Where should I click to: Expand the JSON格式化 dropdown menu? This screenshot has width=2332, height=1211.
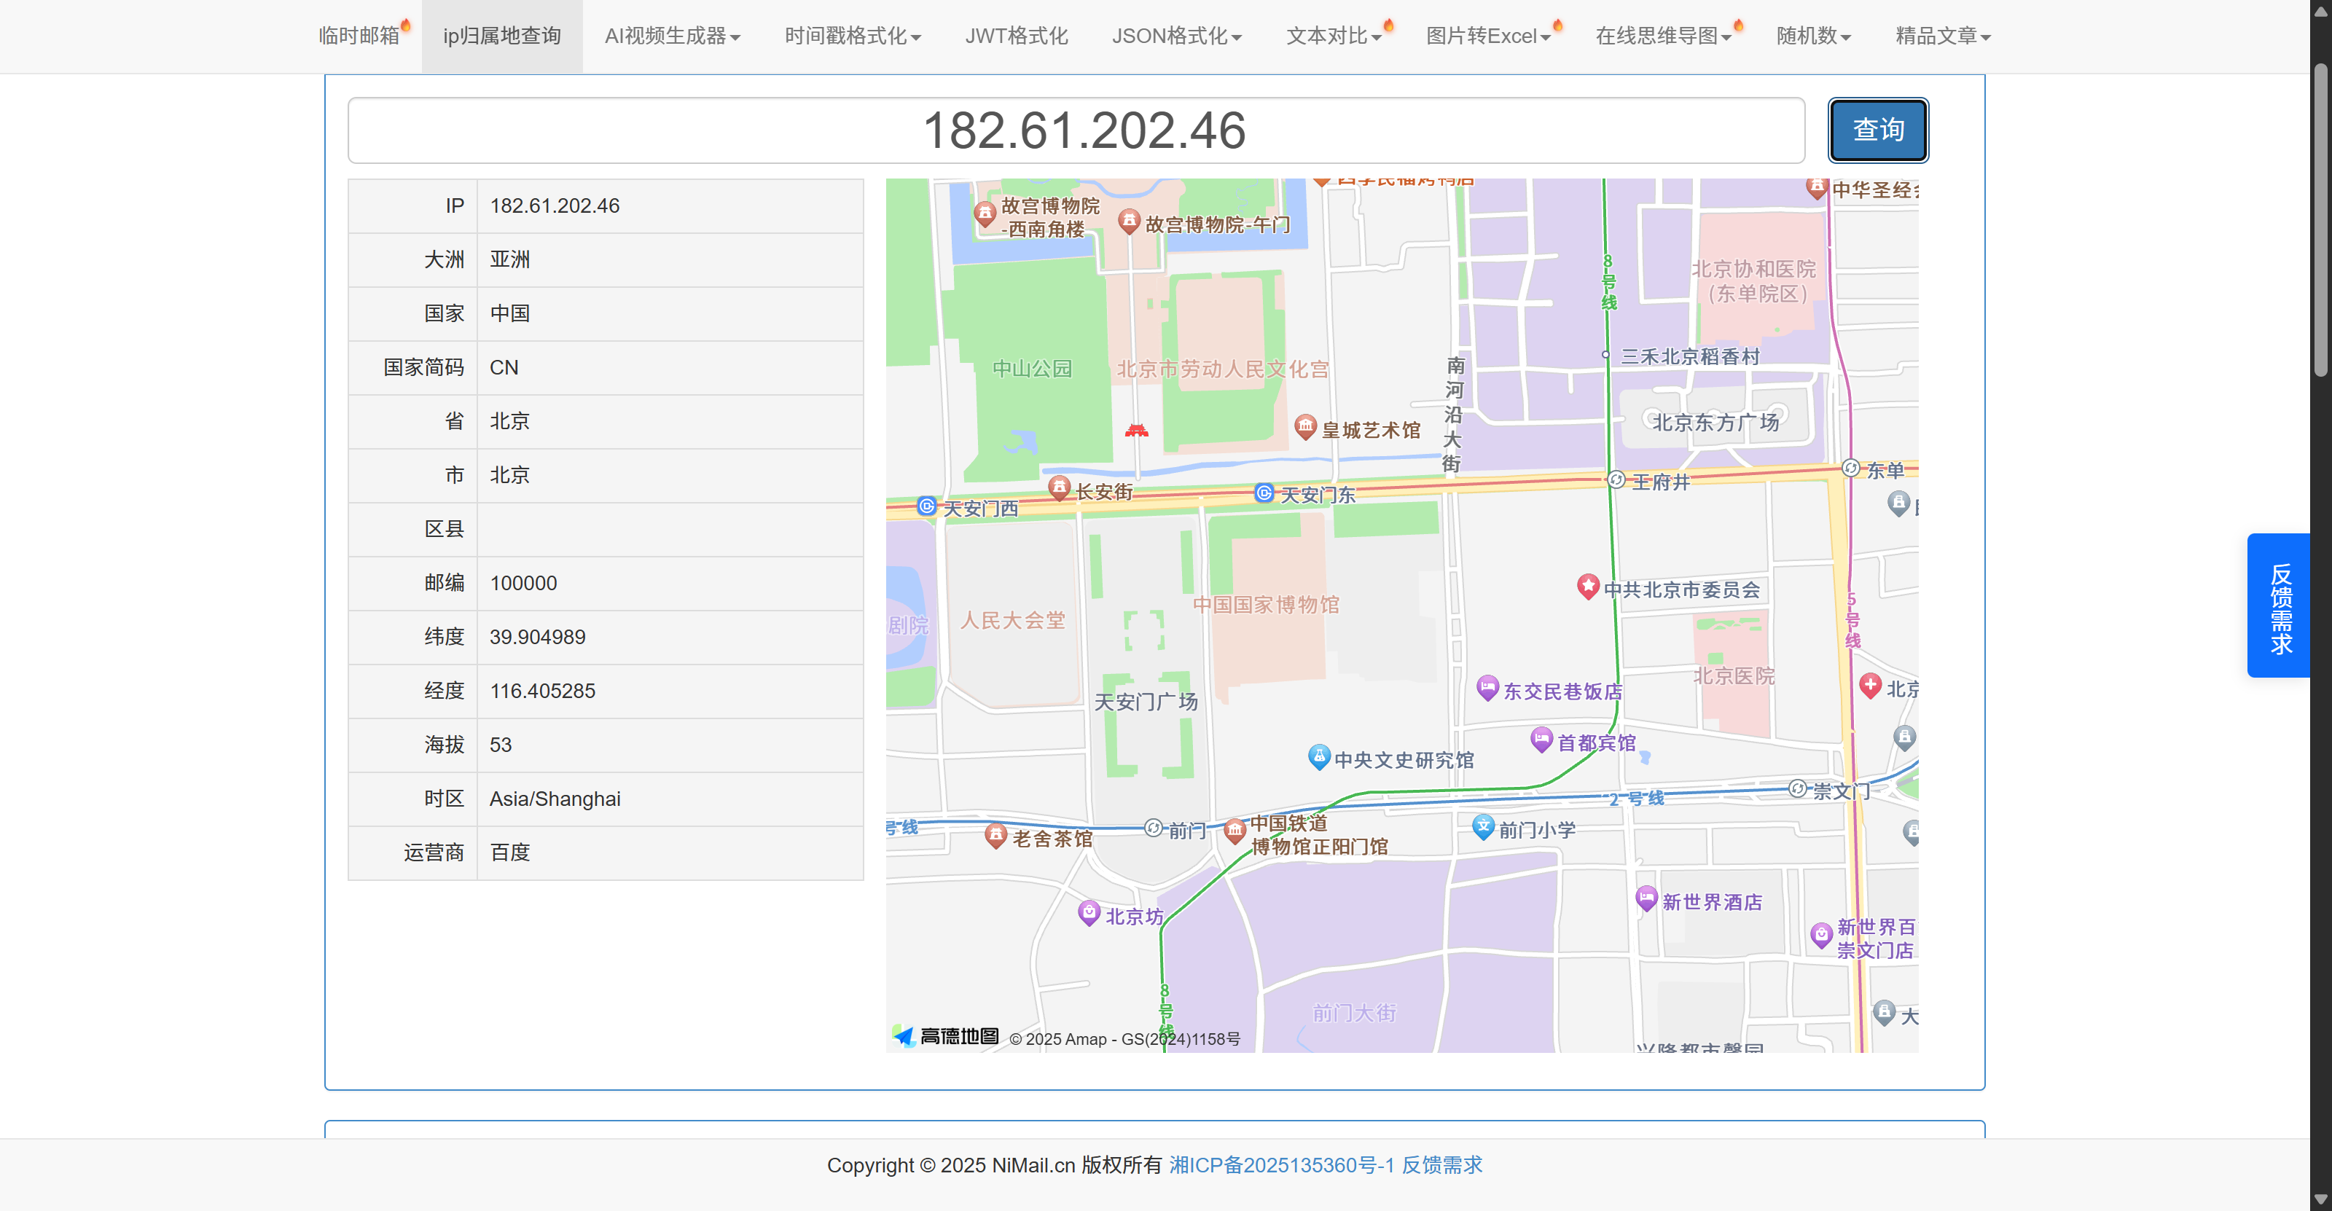tap(1176, 36)
